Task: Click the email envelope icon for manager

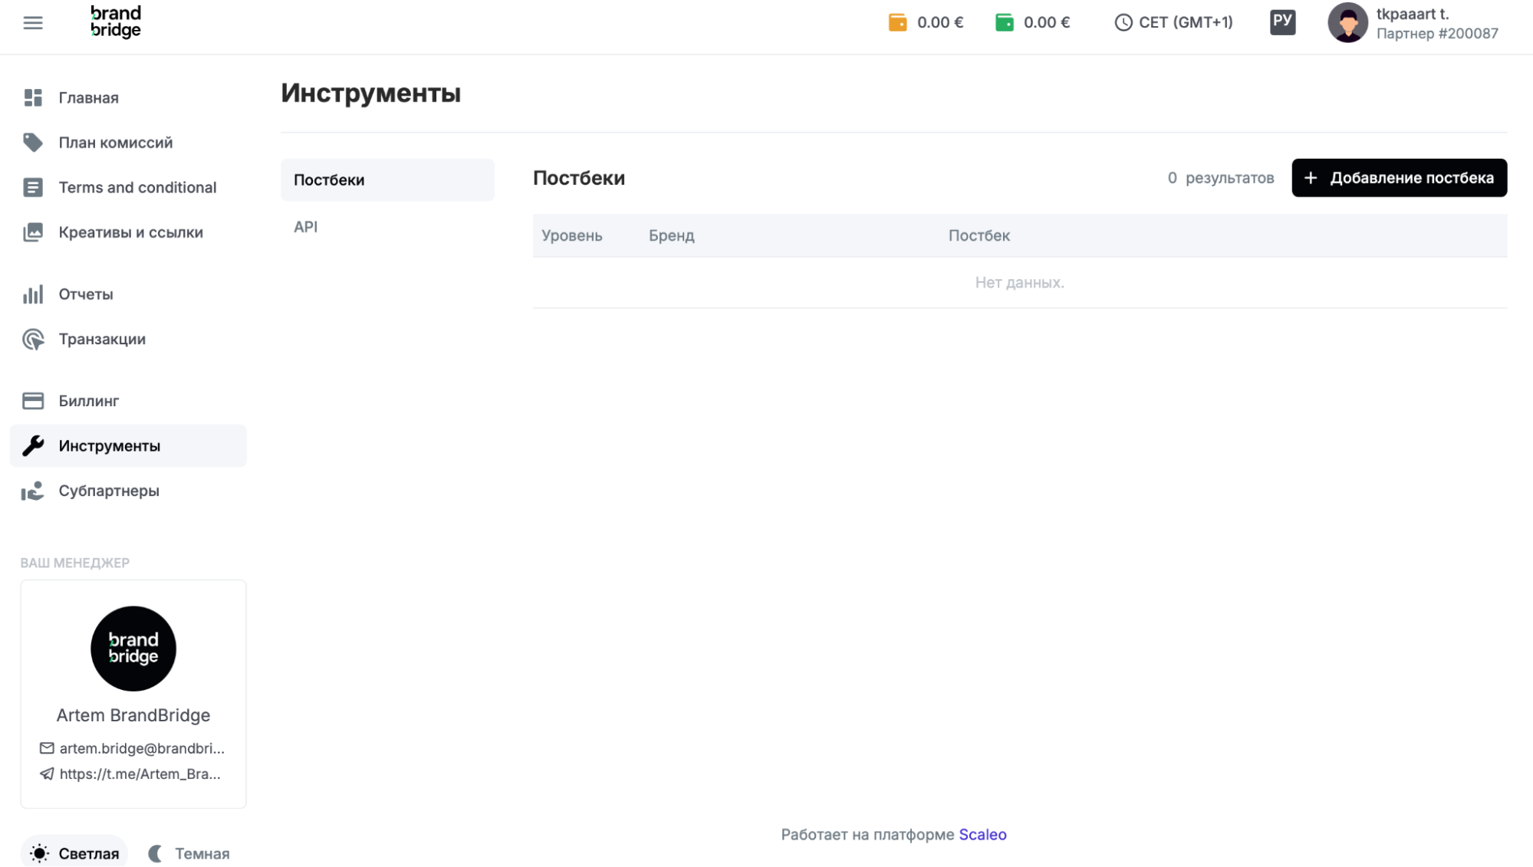Action: pyautogui.click(x=47, y=748)
